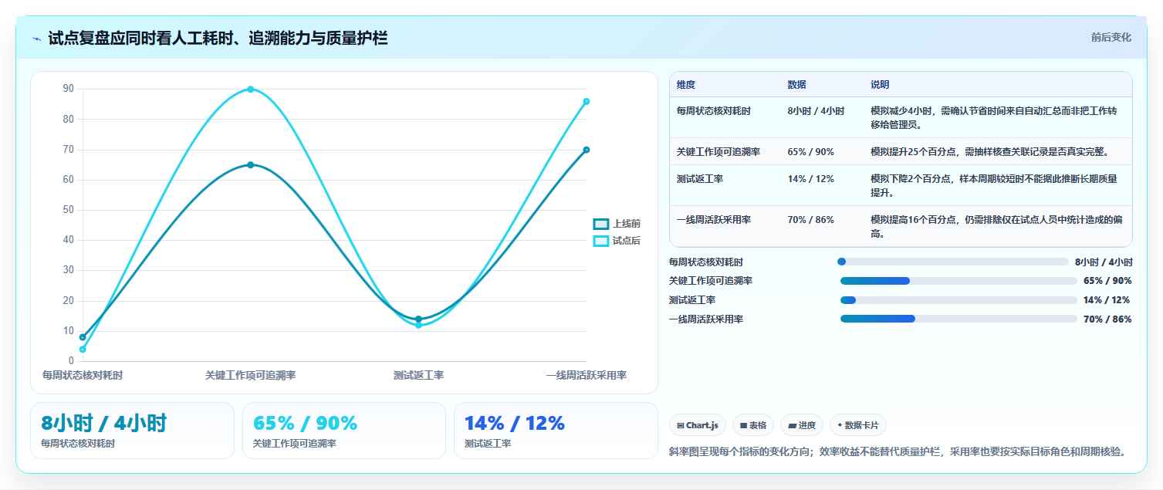Screen dimensions: 1163x490
Task: Click the 试点后 point at 测试返工率
Action: [x=418, y=325]
